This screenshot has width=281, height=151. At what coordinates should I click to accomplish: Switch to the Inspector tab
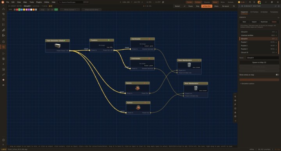244,12
